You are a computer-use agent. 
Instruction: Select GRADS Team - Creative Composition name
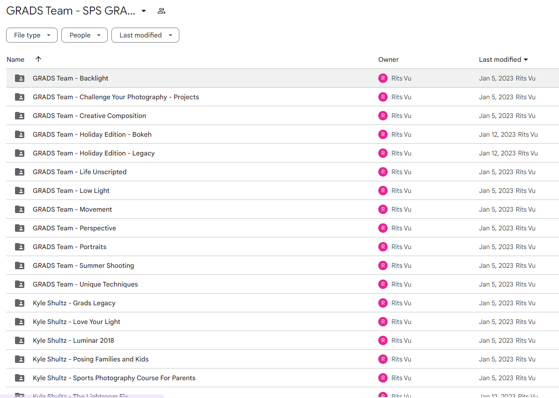(89, 116)
